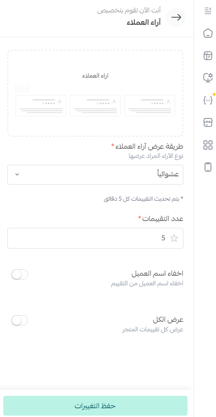Open the عشوائياً reviews display dropdown
Image resolution: width=216 pixels, height=417 pixels.
click(95, 174)
